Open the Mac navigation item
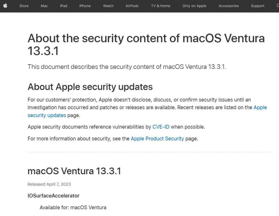Screen dimensions: 279x216 [44, 6]
